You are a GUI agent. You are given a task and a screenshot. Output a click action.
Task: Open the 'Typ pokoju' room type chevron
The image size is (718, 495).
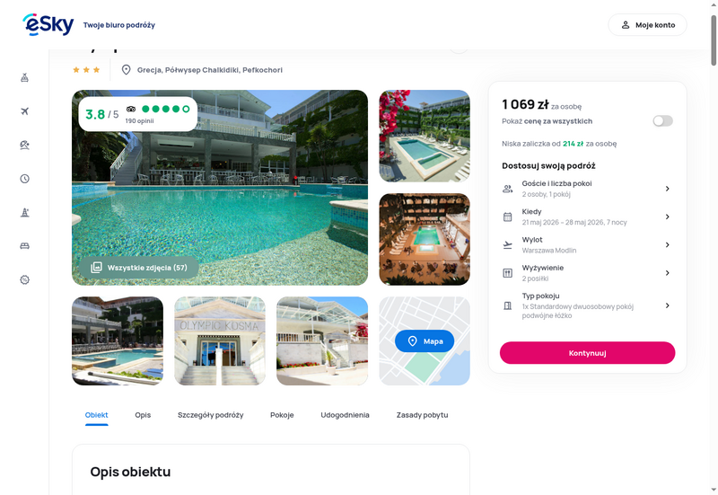pos(667,305)
